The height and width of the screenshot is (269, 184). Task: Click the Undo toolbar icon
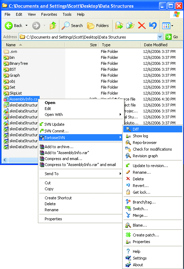(x=153, y=26)
